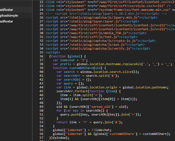Screen dimensions: 175x141
Task: Click window.location.search.slice on line 40
Action: (x=106, y=72)
